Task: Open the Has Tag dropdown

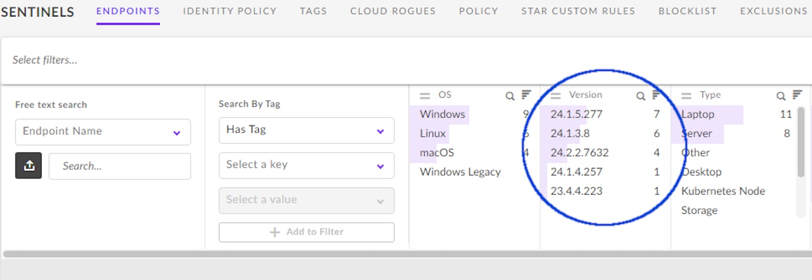Action: coord(307,130)
